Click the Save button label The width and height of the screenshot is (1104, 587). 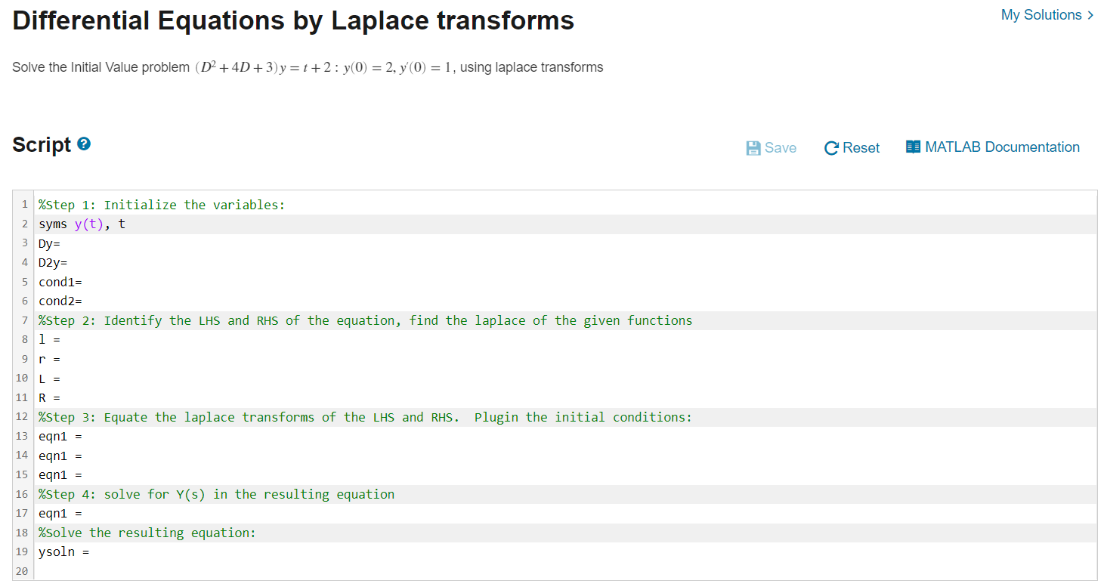(x=779, y=147)
